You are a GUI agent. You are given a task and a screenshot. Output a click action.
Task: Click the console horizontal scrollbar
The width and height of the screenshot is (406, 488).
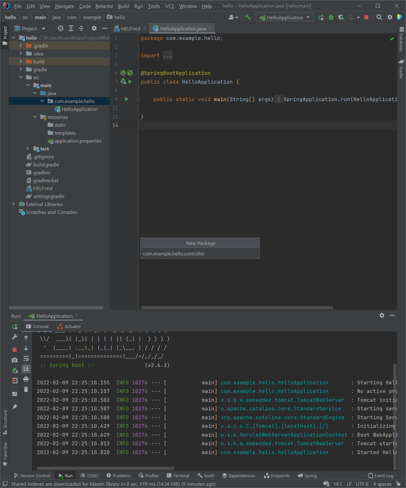(x=106, y=468)
